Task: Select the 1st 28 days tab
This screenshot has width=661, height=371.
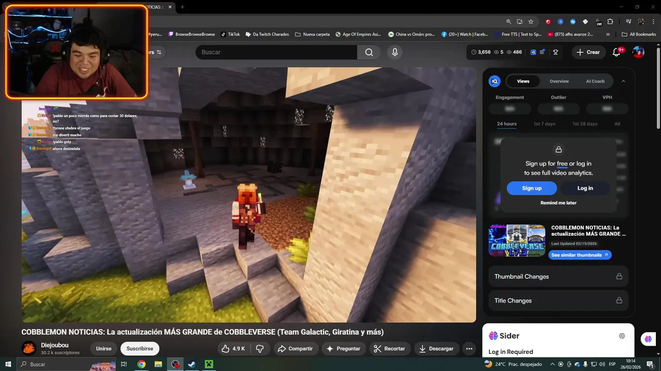Action: [x=585, y=124]
